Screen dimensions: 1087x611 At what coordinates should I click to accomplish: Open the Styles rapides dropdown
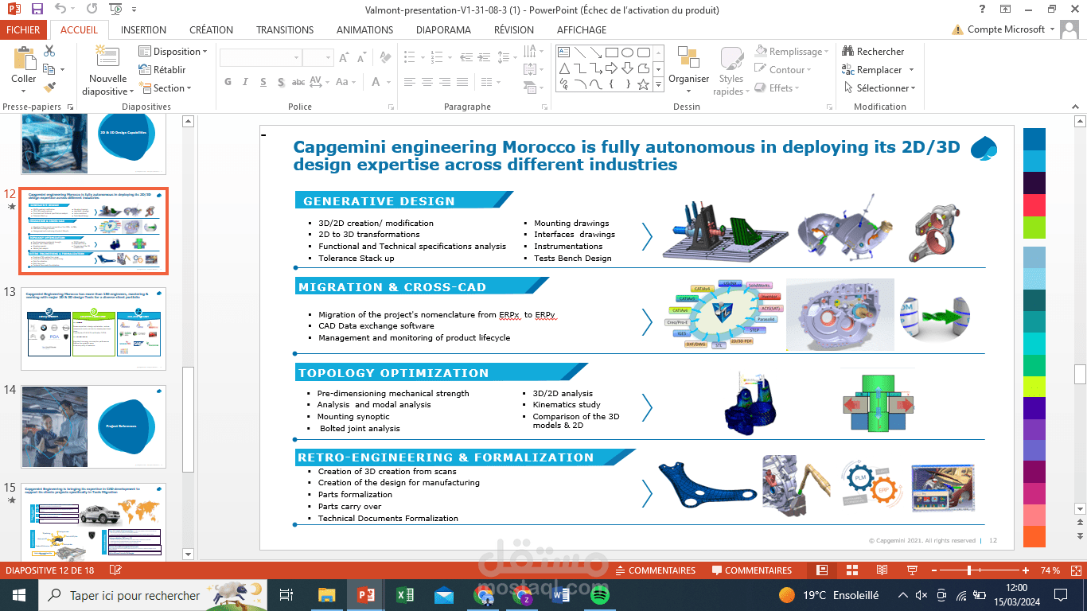click(731, 72)
